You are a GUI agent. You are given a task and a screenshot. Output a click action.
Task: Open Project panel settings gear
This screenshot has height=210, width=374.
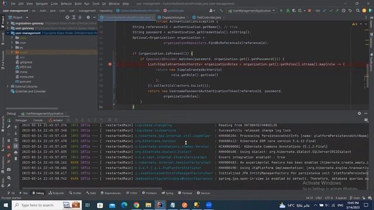click(88, 17)
